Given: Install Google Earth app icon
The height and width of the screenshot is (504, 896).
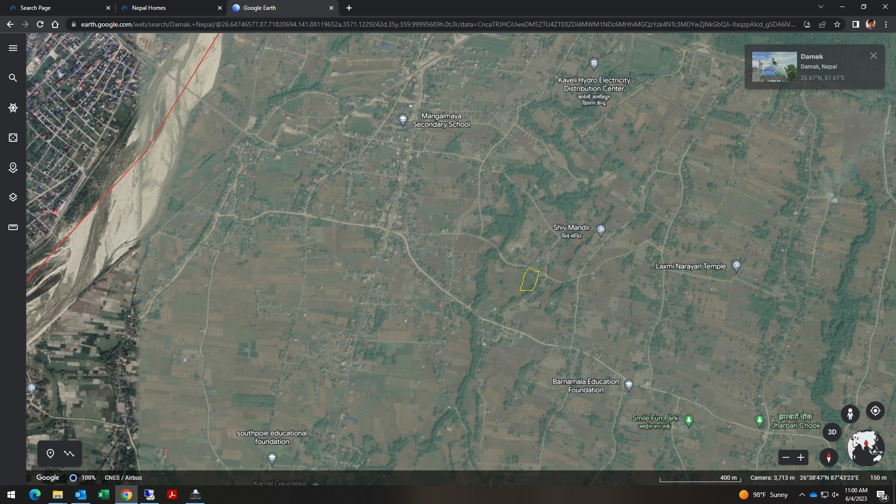Looking at the screenshot, I should (x=807, y=24).
